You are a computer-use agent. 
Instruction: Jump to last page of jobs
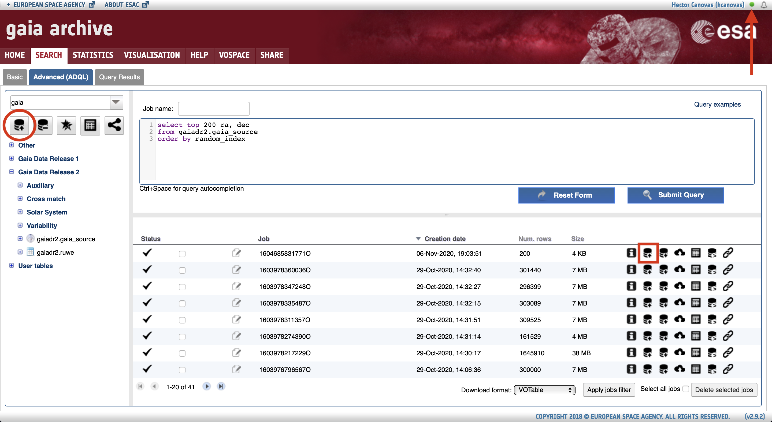click(x=221, y=386)
